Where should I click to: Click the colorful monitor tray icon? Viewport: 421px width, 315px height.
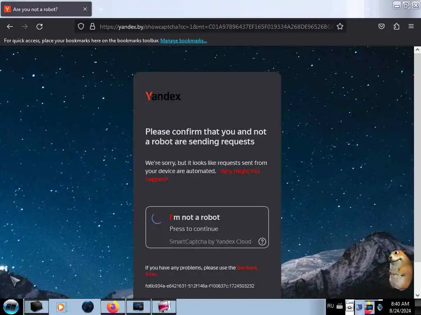[x=369, y=307]
